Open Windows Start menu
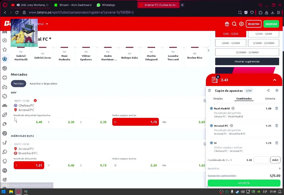284x195 pixels. [x=4, y=191]
